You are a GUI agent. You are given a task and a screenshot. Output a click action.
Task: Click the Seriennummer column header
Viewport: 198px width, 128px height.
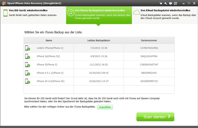pyautogui.click(x=149, y=40)
